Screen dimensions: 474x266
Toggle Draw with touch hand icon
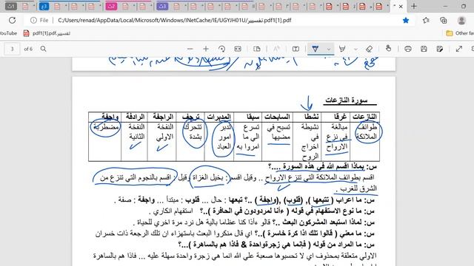388,49
